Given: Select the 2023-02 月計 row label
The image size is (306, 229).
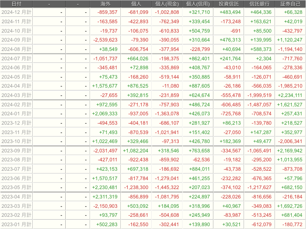Looking at the screenshot, I should (16, 215).
